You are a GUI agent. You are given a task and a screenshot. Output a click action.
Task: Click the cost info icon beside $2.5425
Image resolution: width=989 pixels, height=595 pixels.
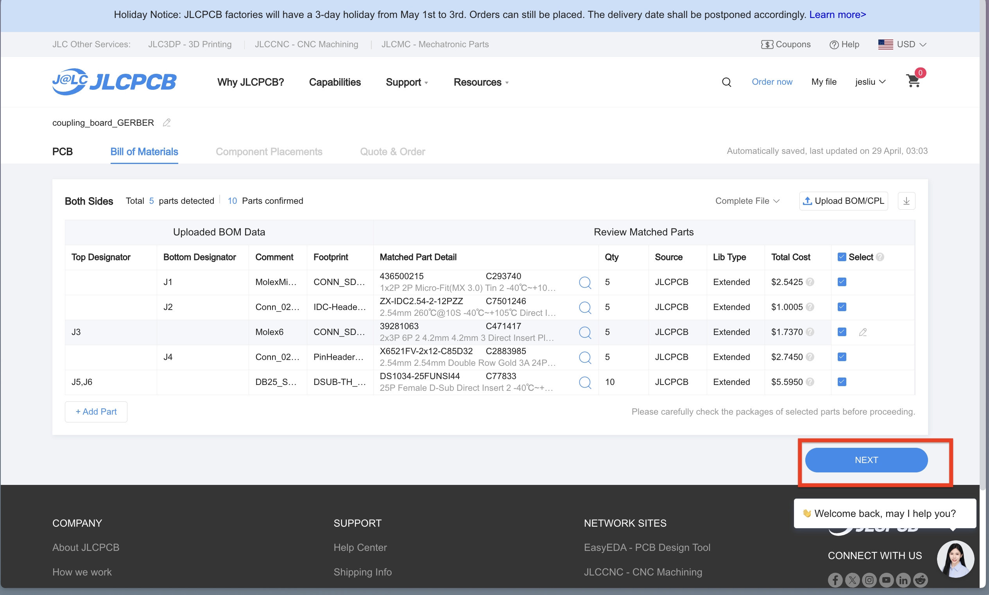coord(810,282)
